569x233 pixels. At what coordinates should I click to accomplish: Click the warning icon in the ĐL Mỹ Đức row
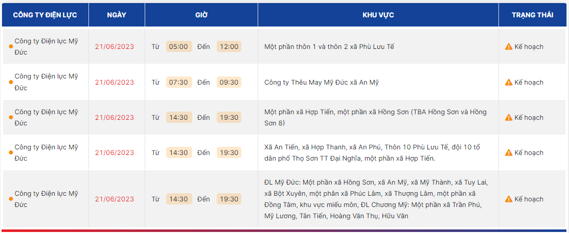tap(509, 199)
